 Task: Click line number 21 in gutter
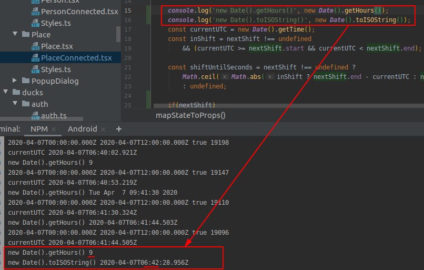pyautogui.click(x=128, y=67)
